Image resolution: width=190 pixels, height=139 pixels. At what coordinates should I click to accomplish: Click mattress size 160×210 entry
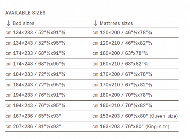click(x=120, y=64)
